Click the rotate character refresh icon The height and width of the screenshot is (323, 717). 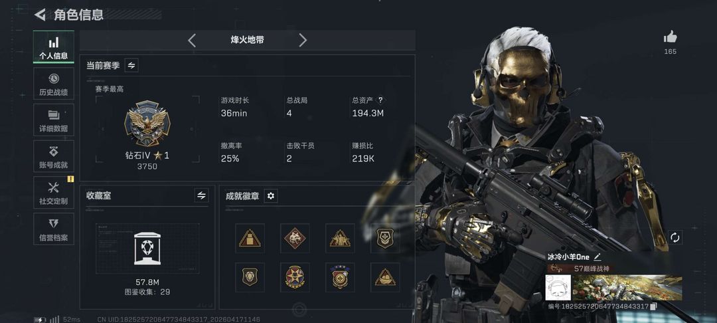[675, 237]
